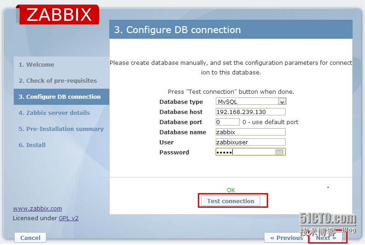Focus the User field containing zabbixuser
The width and height of the screenshot is (365, 245).
click(x=251, y=142)
